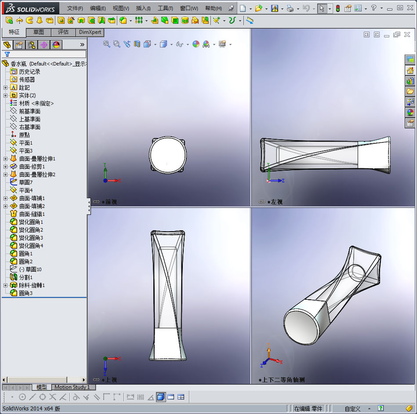Click the Instant3D ruler icon
This screenshot has height=414, width=417.
click(x=250, y=21)
